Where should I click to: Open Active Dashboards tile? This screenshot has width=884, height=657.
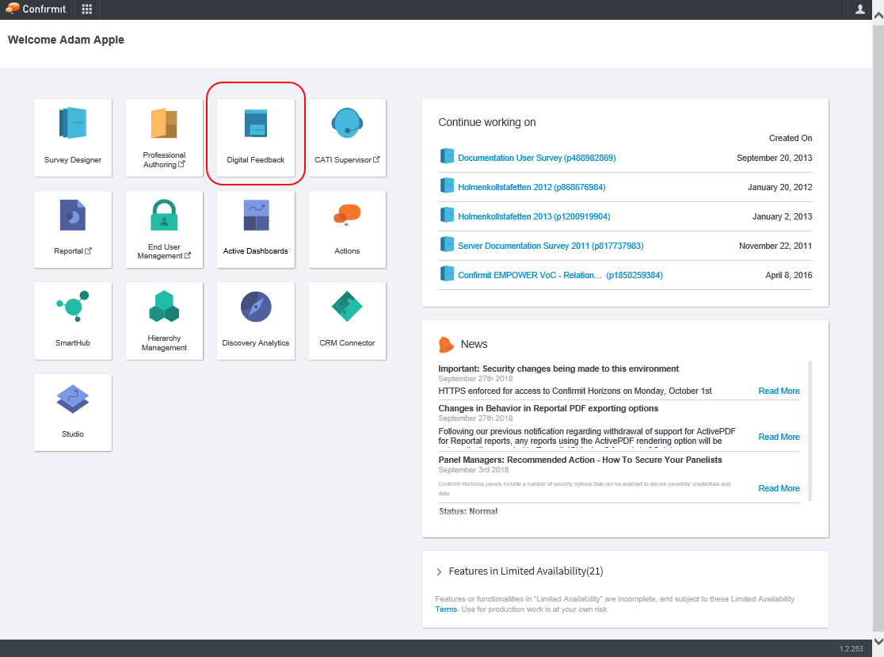(255, 230)
